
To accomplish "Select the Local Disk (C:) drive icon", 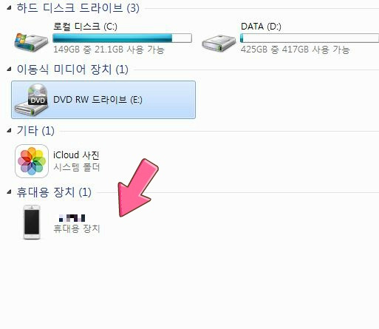I will 31,42.
